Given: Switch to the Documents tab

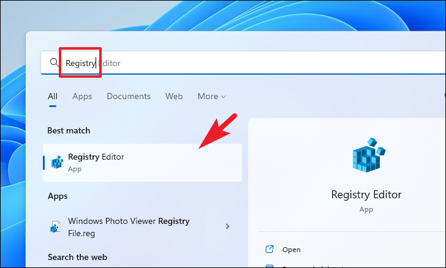Looking at the screenshot, I should 129,96.
